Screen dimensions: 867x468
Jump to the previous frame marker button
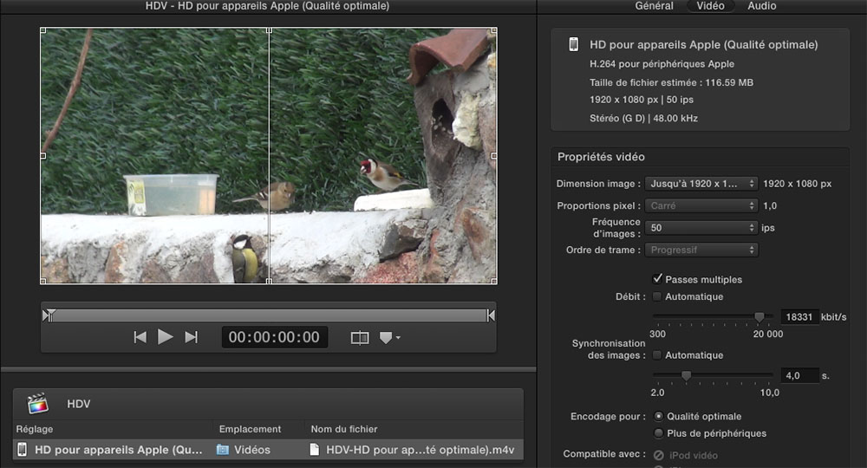pyautogui.click(x=140, y=337)
